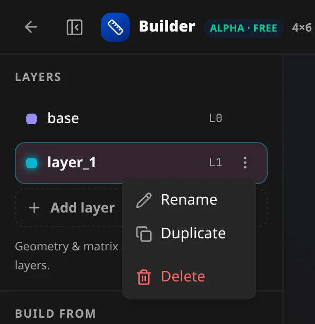Viewport: 315px width, 324px height.
Task: Open layer_1 three-dot options menu
Action: pos(245,163)
